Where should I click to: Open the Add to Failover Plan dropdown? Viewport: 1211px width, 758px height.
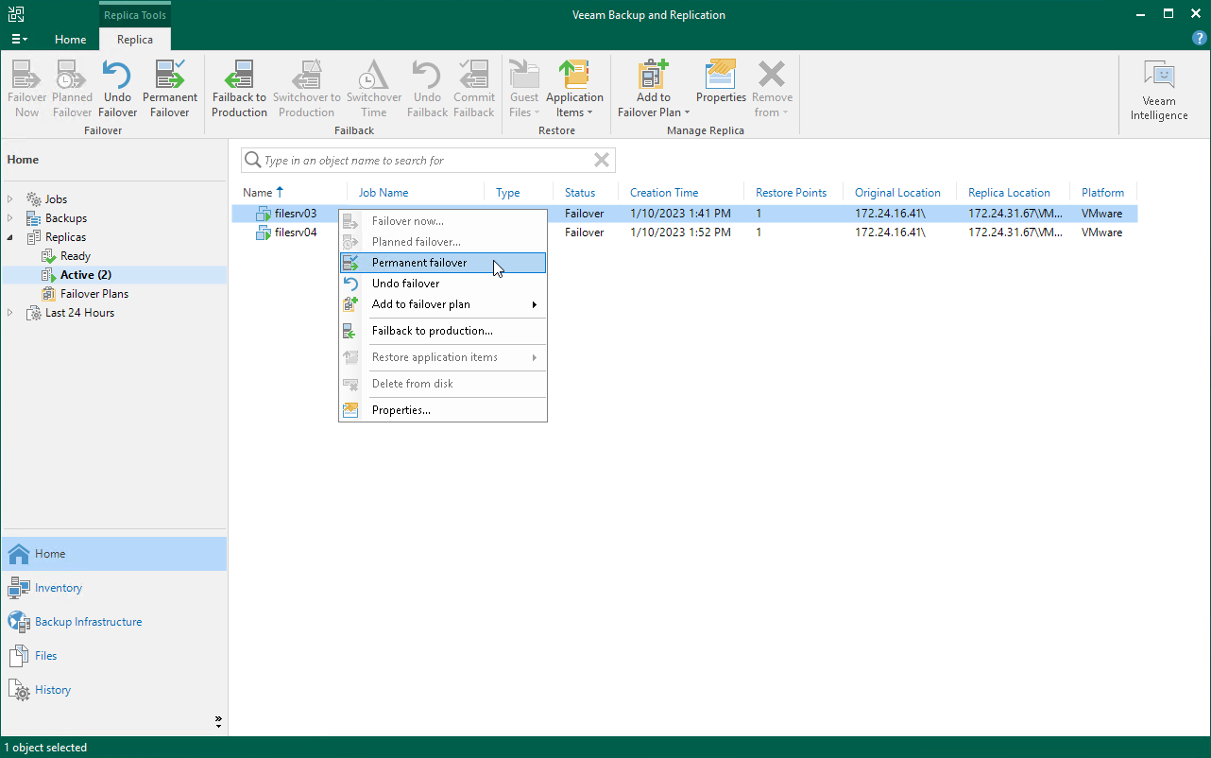(654, 89)
